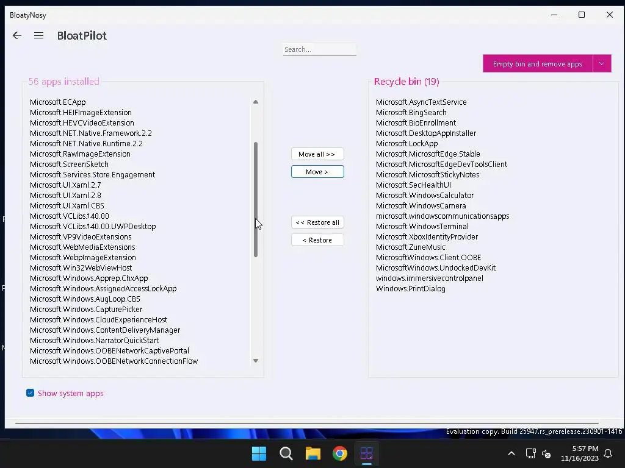Viewport: 625px width, 468px height.
Task: Select Microsoft.MicrosoftEdge.Stable in Recycle bin
Action: pos(428,154)
